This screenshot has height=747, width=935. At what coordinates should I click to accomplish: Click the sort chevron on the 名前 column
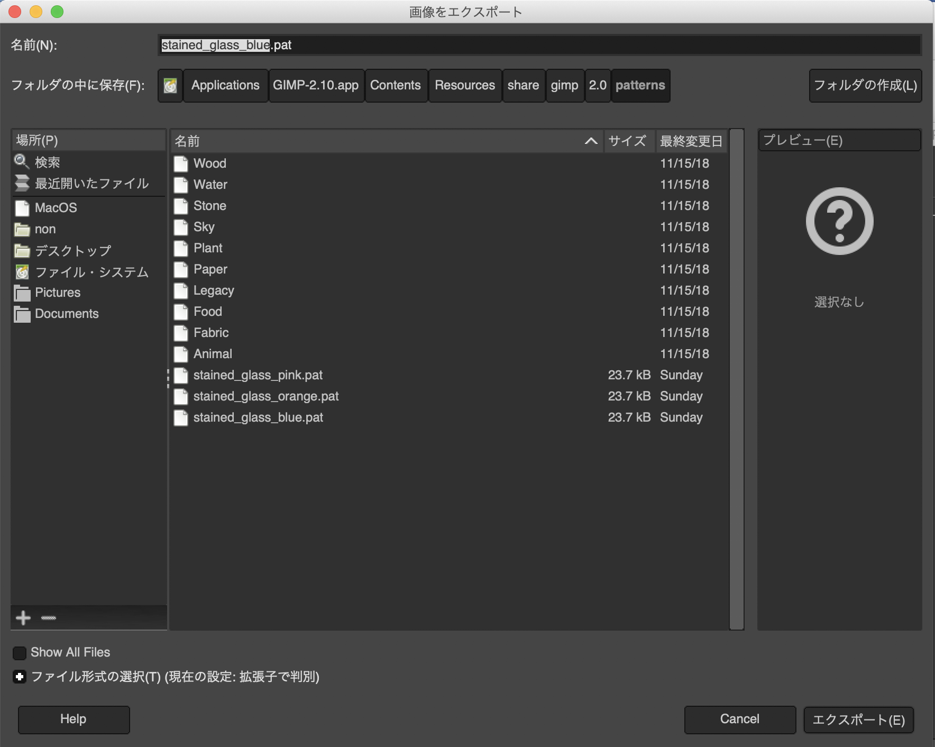click(591, 141)
